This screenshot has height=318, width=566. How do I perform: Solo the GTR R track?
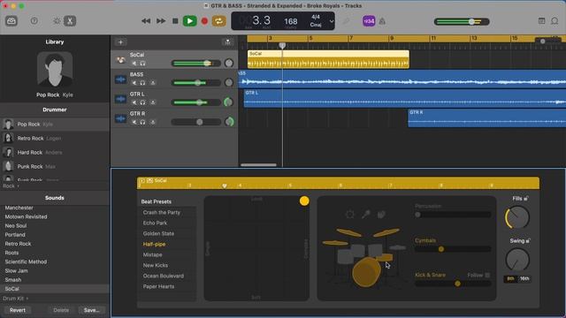pyautogui.click(x=142, y=122)
